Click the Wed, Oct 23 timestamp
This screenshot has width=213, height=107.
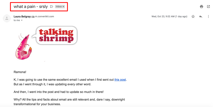170,16
